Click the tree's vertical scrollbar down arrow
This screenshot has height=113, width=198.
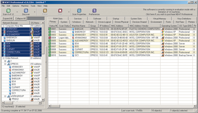[x=43, y=100]
